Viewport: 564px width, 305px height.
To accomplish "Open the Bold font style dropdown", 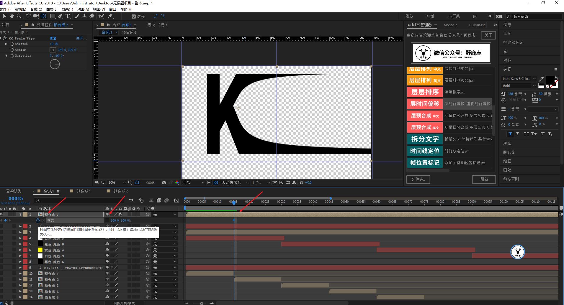I will (x=519, y=86).
